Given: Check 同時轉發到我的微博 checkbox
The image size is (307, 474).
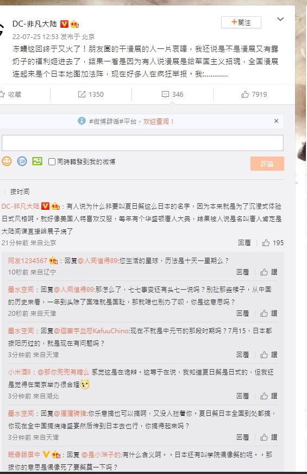Looking at the screenshot, I should 52,162.
